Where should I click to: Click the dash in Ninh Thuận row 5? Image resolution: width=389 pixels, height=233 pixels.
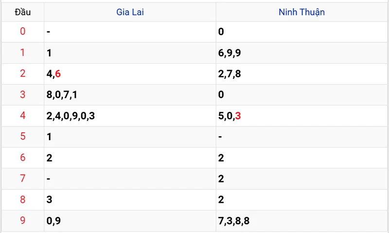click(x=221, y=137)
